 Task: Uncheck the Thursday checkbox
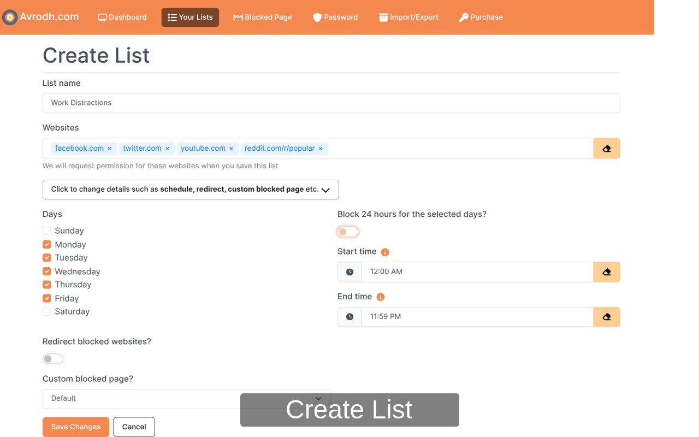(47, 284)
